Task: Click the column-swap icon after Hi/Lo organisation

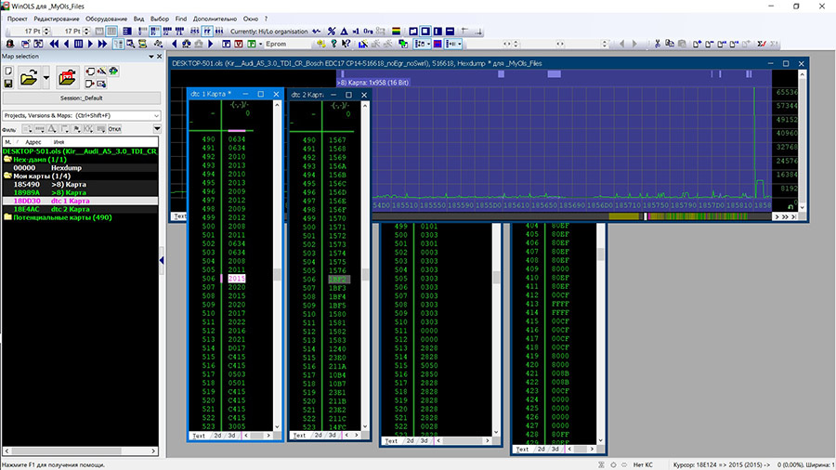Action: (x=316, y=31)
